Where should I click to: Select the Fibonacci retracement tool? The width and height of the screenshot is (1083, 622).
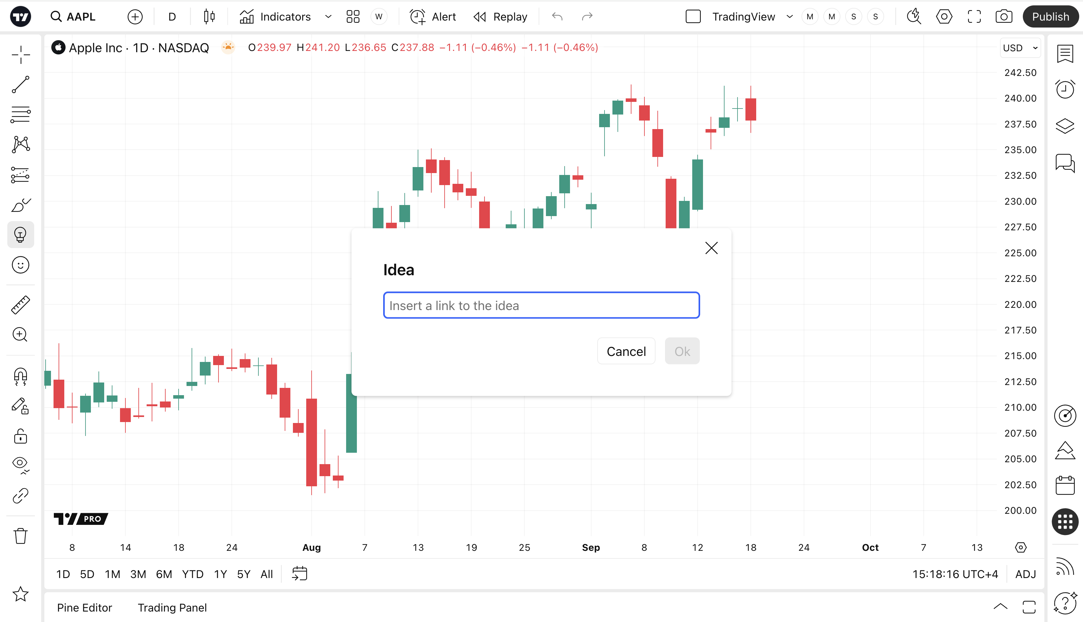(x=21, y=115)
